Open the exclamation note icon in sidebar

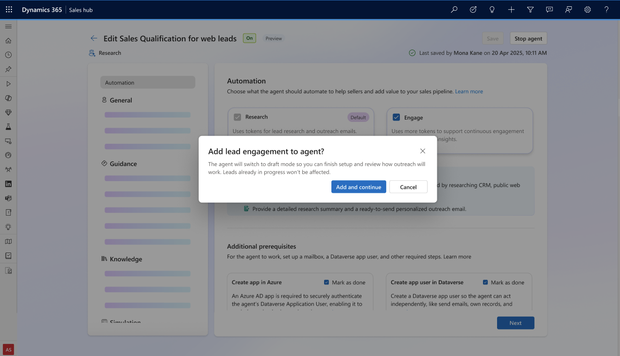coord(8,213)
